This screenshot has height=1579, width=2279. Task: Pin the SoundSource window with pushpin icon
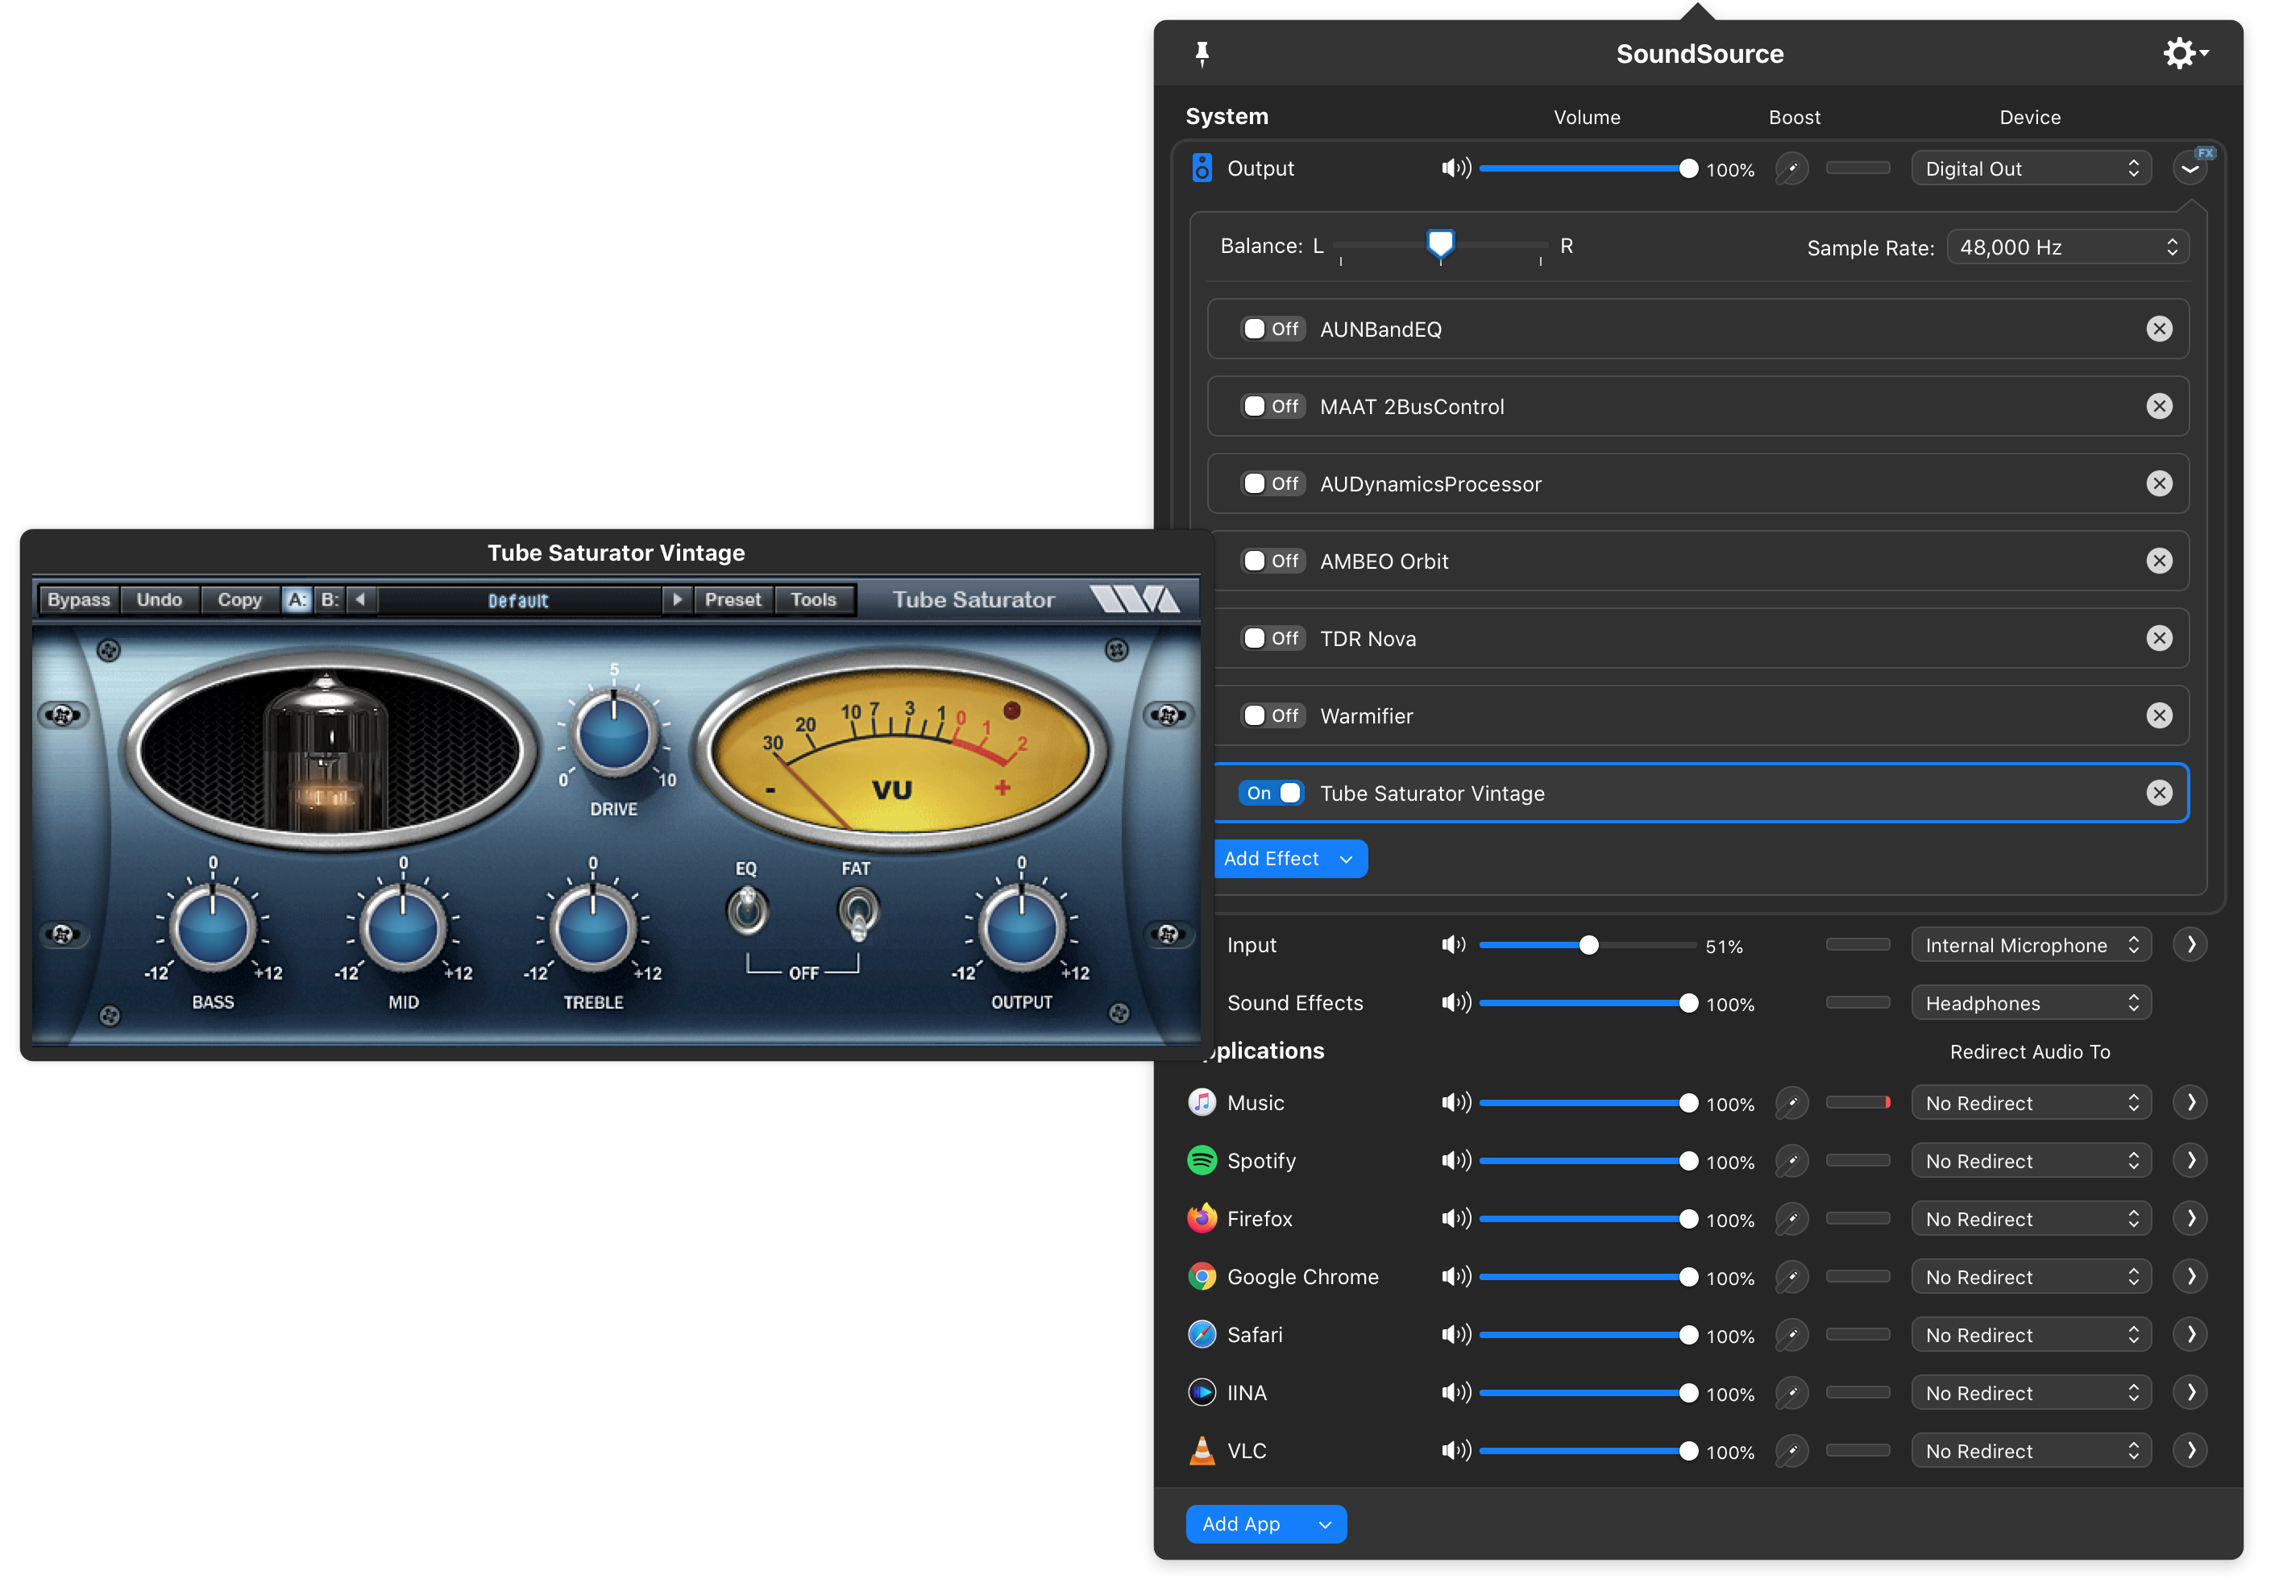(x=1202, y=53)
